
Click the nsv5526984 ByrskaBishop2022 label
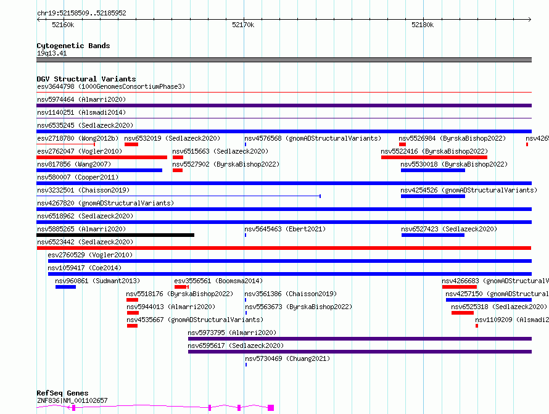point(452,138)
